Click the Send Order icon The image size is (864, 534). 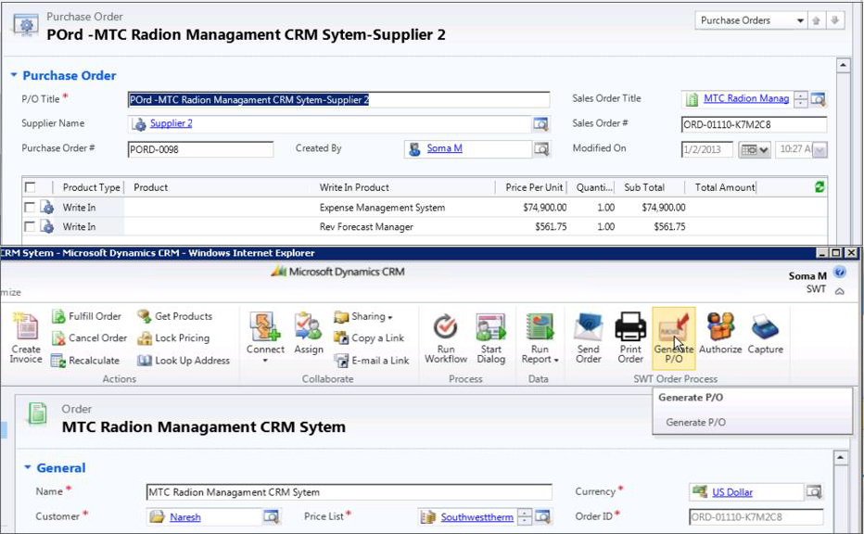pyautogui.click(x=589, y=328)
